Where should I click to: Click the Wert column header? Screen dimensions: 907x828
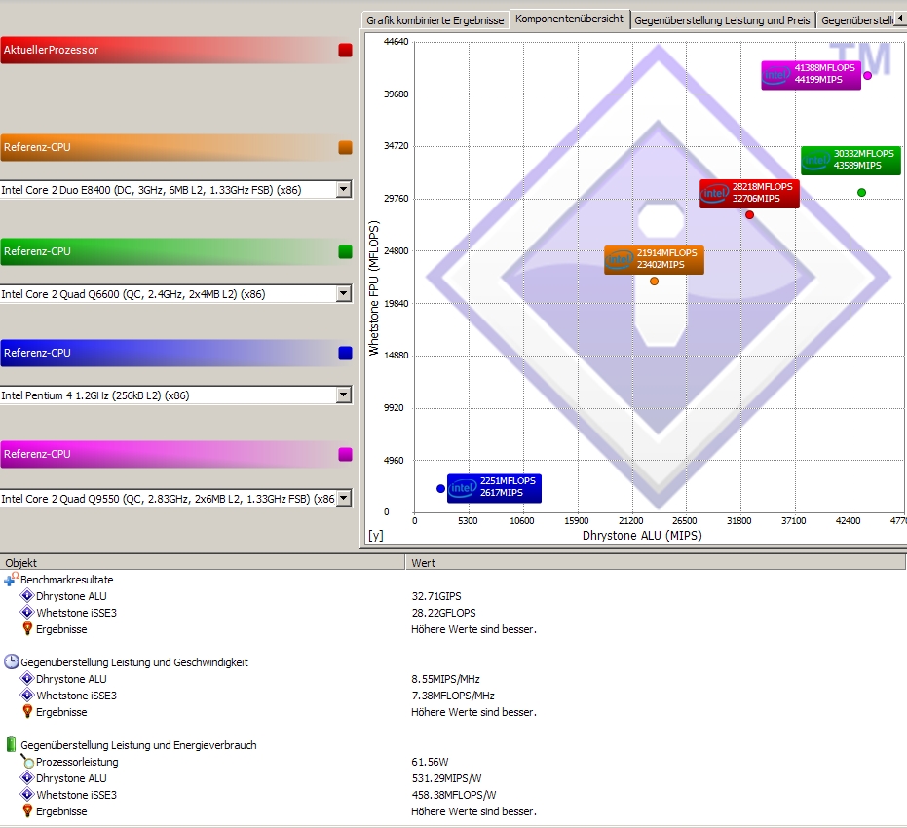656,563
